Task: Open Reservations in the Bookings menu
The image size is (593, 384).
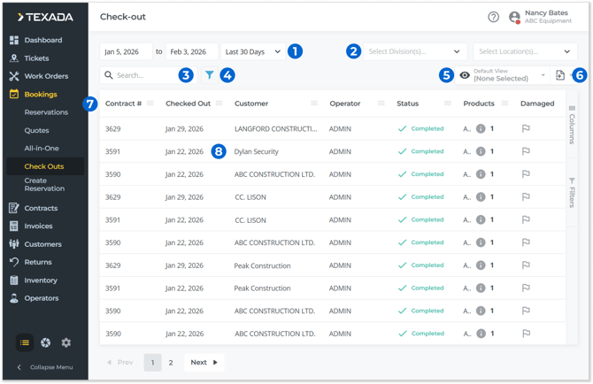Action: click(x=46, y=112)
